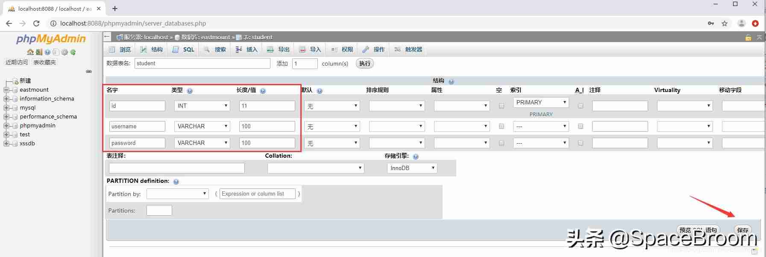This screenshot has height=257, width=766.
Task: Click the 保存 save button
Action: 743,230
